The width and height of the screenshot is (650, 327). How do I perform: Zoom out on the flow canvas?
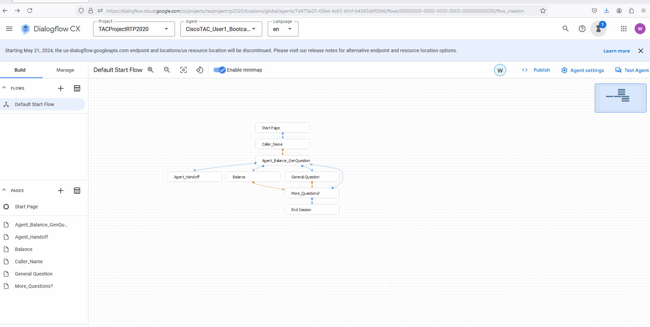pyautogui.click(x=167, y=70)
